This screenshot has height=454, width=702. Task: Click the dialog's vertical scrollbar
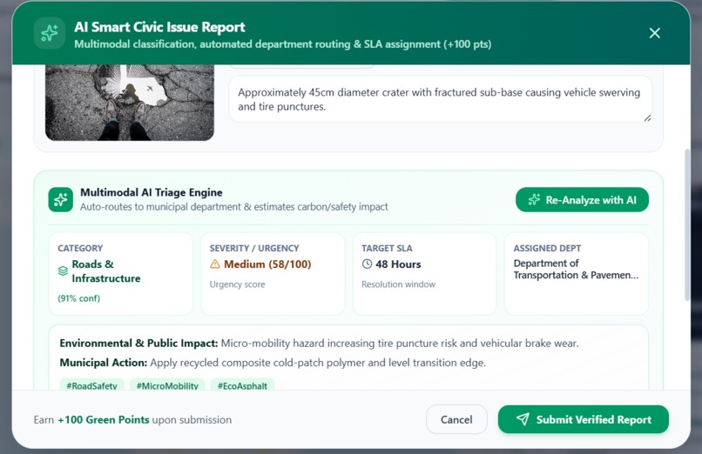688,225
